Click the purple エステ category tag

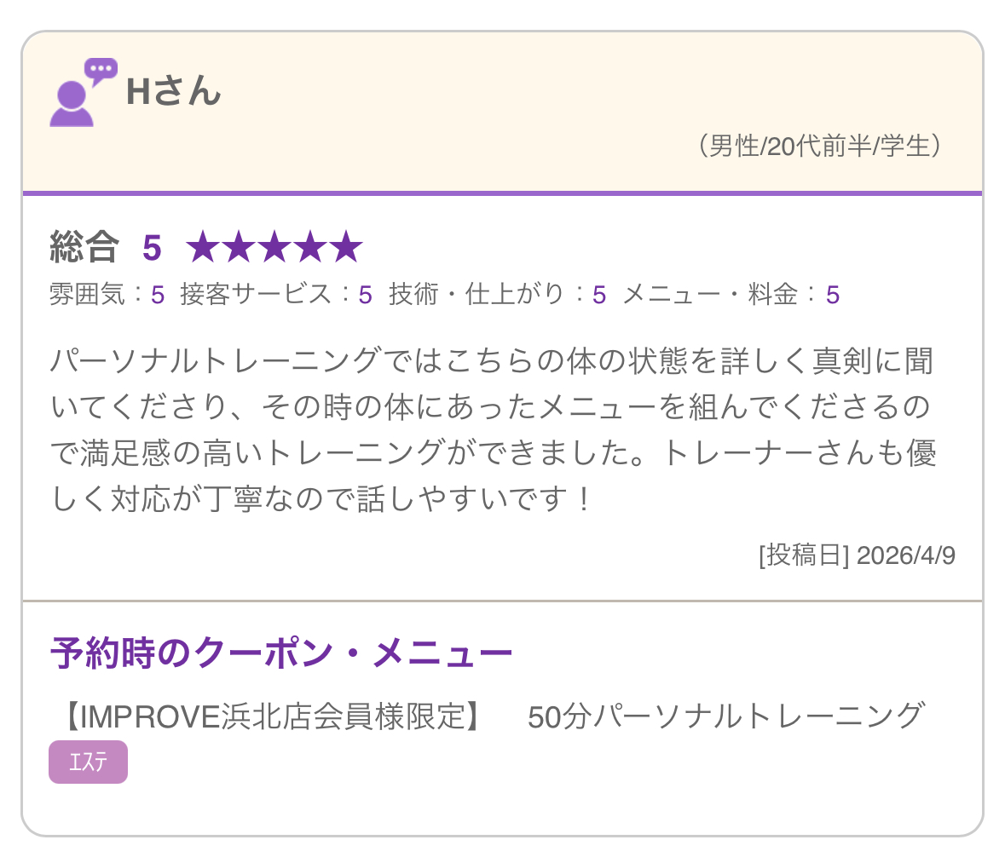tap(88, 762)
